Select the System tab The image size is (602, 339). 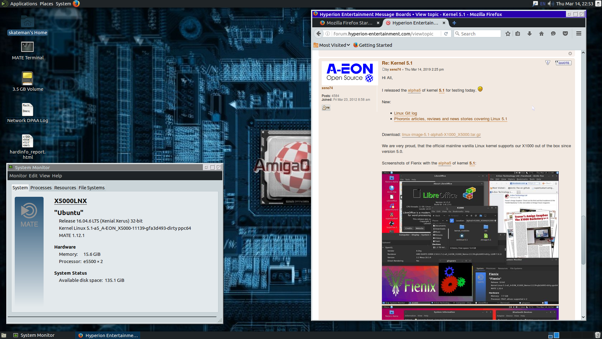[x=20, y=188]
